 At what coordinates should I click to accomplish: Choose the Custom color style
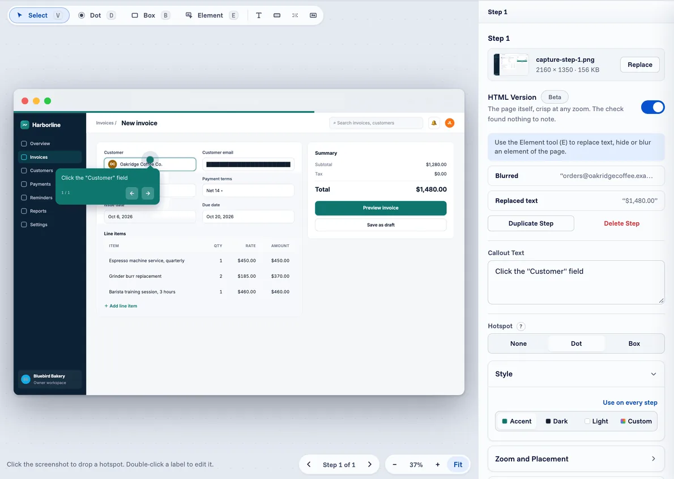635,421
